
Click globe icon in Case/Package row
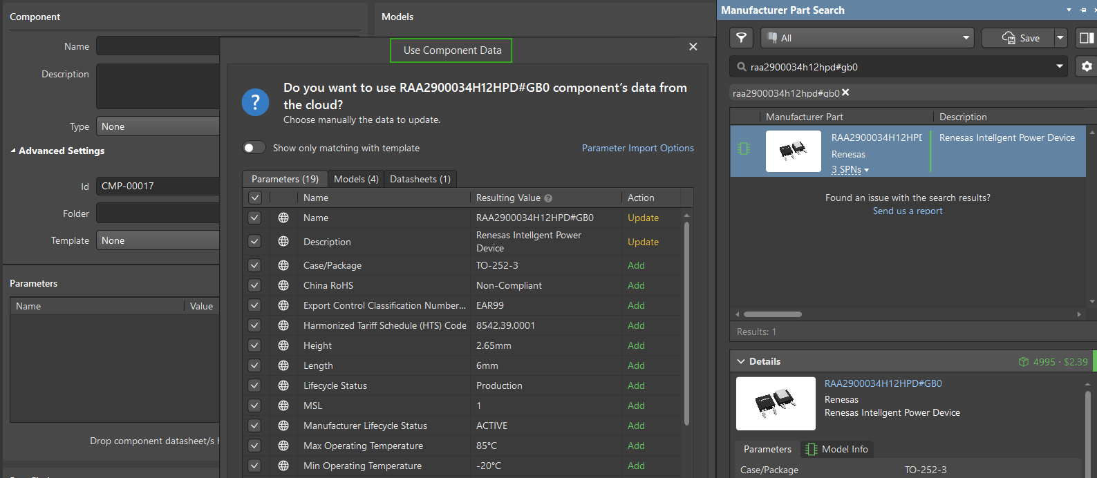tap(283, 265)
